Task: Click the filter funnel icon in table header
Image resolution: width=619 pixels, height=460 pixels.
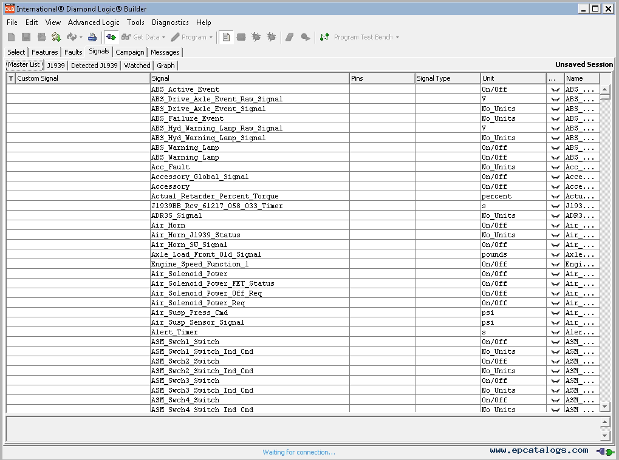Action: [x=11, y=78]
